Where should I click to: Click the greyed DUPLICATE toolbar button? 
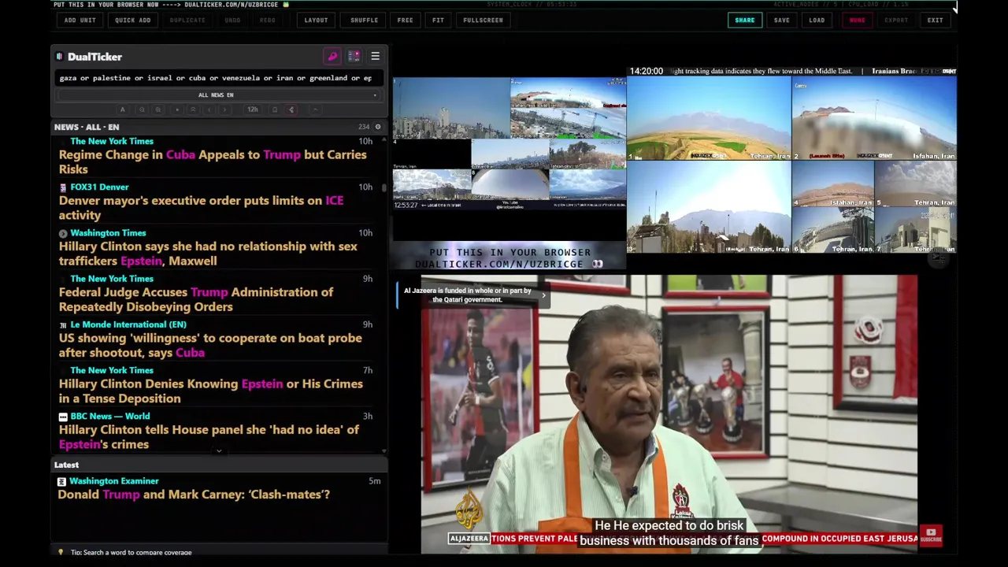pyautogui.click(x=187, y=20)
